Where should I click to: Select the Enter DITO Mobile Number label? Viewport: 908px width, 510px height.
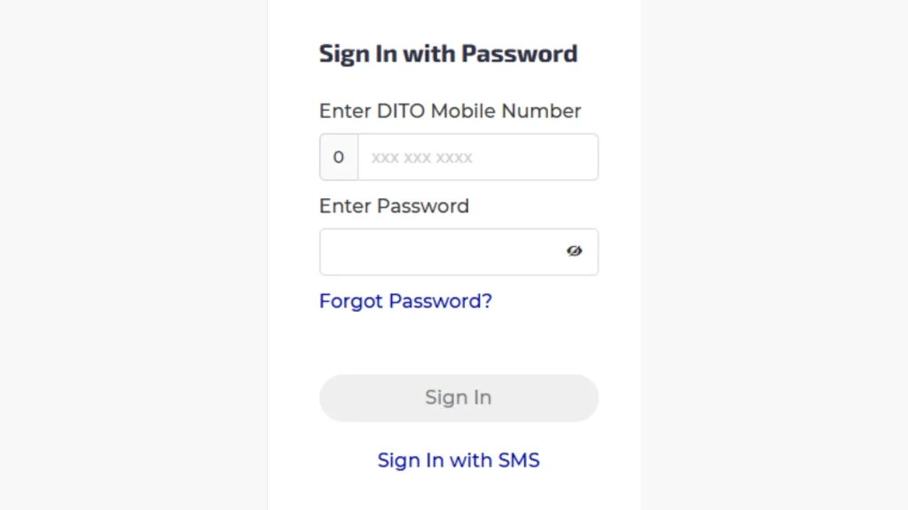point(450,111)
